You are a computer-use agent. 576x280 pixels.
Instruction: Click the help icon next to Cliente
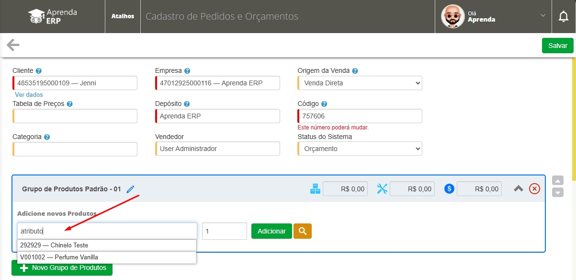39,71
